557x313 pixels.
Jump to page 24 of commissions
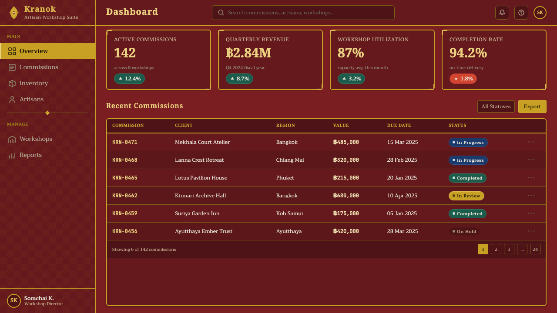pos(535,249)
